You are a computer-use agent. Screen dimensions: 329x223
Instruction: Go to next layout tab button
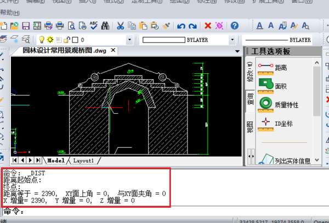30,160
